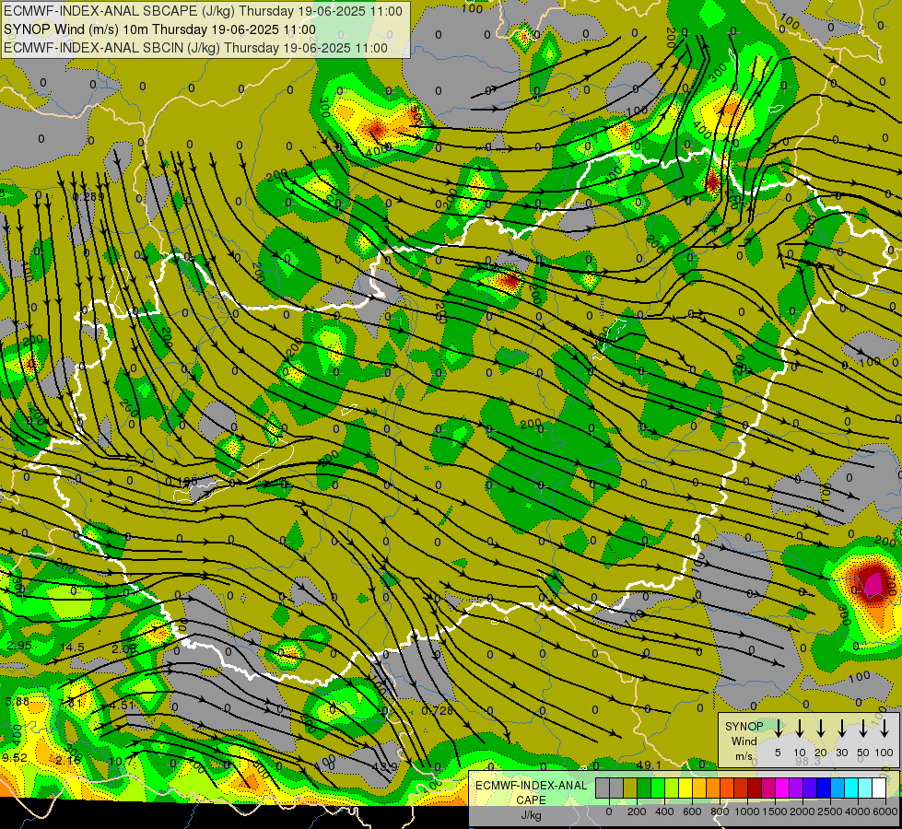This screenshot has height=829, width=902.
Task: Click the 600 tick label on CAPE legend
Action: (692, 811)
